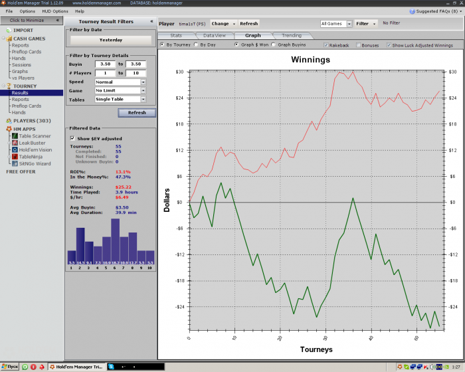465x372 pixels.
Task: Launch the TableNinja app
Action: (x=31, y=156)
